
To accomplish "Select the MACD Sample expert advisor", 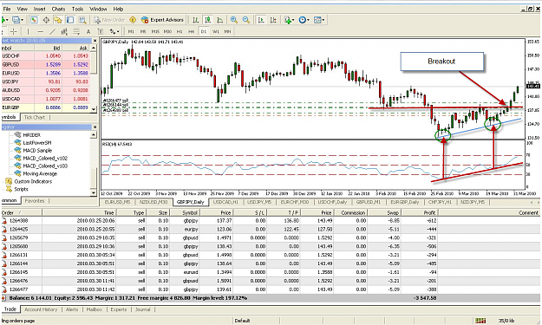I will pyautogui.click(x=37, y=150).
